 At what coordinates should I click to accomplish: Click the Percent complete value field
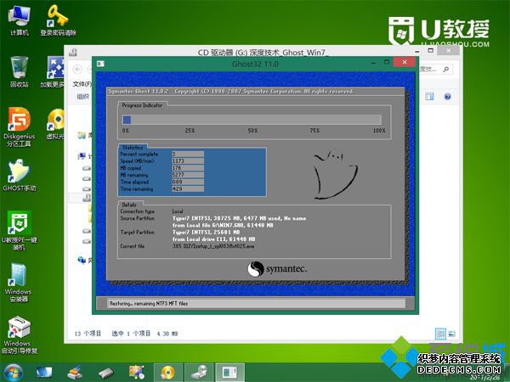pyautogui.click(x=188, y=154)
